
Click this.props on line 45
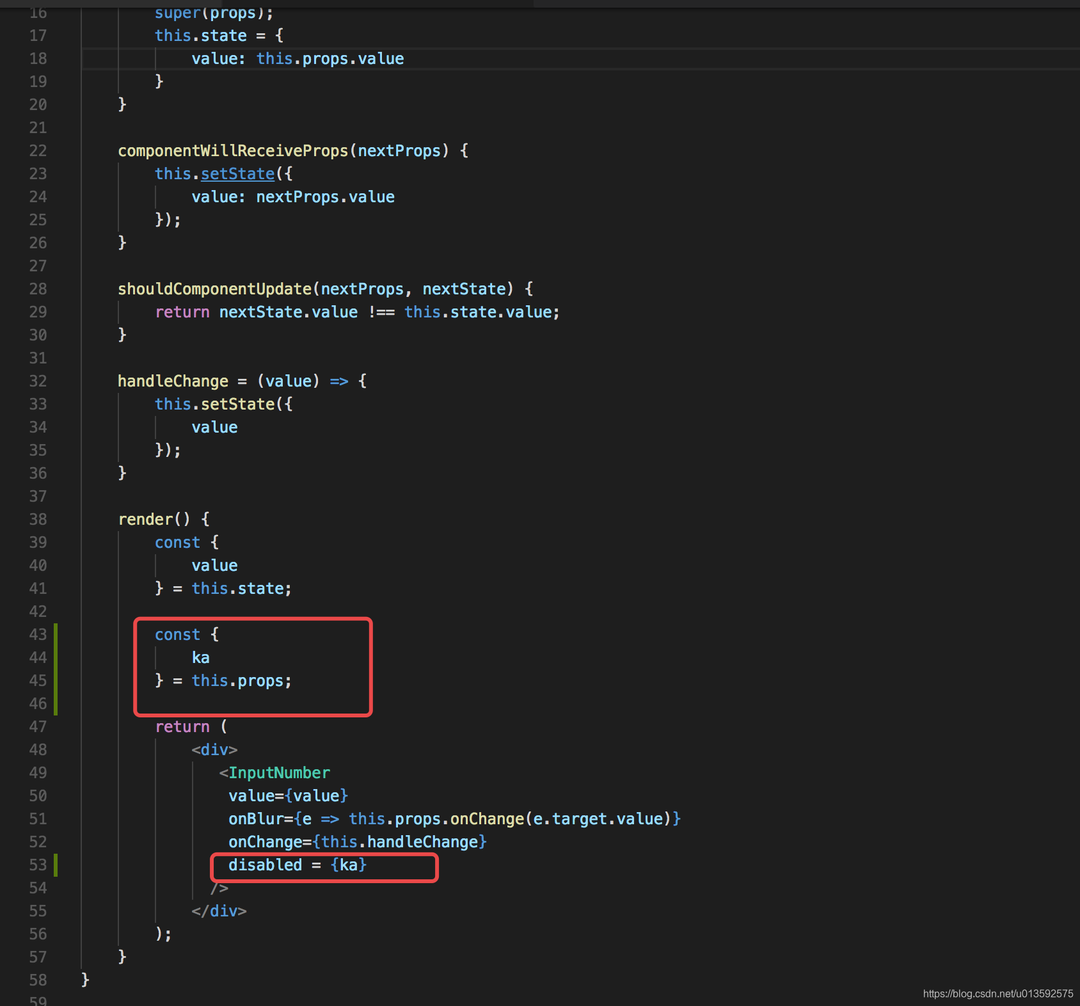click(x=237, y=681)
